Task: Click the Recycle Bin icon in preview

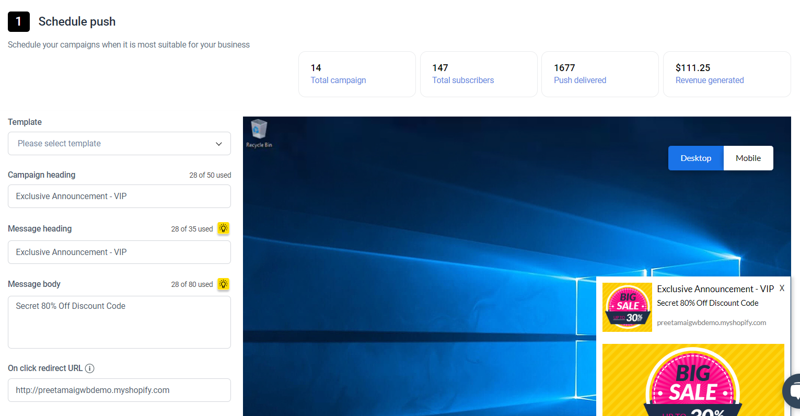Action: coord(259,134)
